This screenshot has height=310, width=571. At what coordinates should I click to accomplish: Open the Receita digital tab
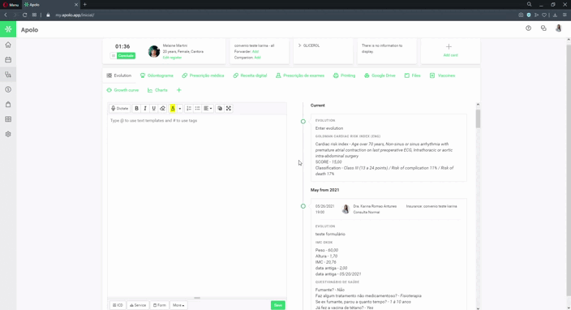[250, 75]
